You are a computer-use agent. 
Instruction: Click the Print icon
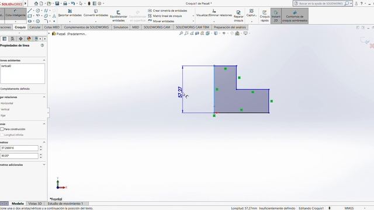[65, 3]
